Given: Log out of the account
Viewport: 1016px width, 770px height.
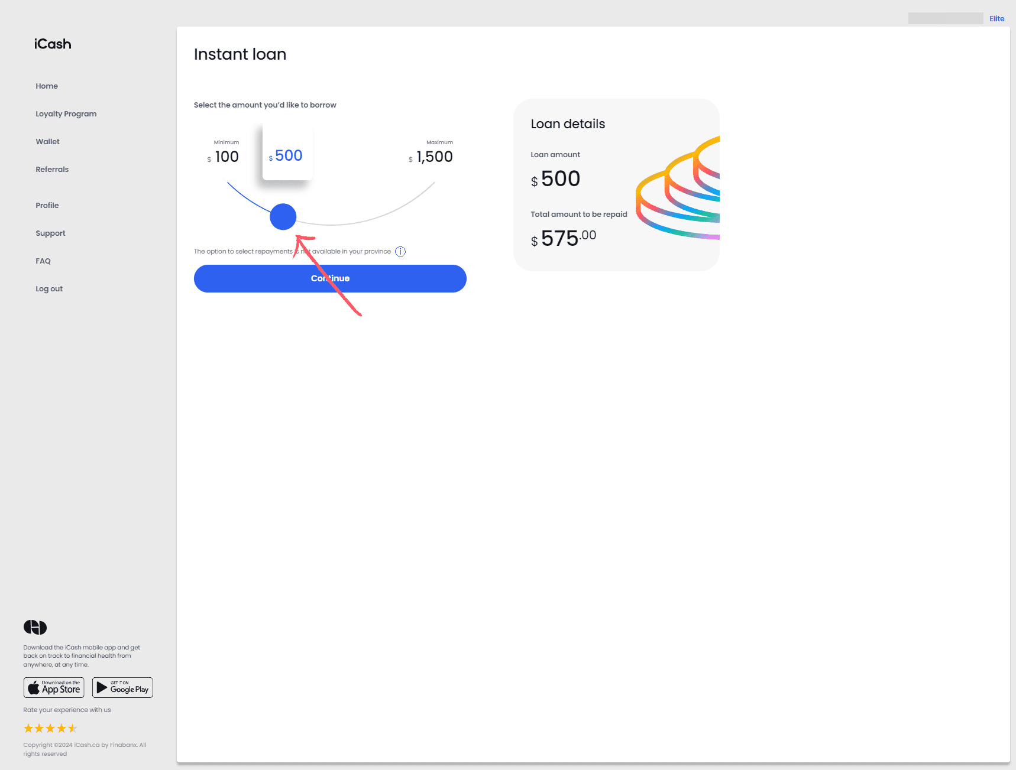Looking at the screenshot, I should 49,289.
